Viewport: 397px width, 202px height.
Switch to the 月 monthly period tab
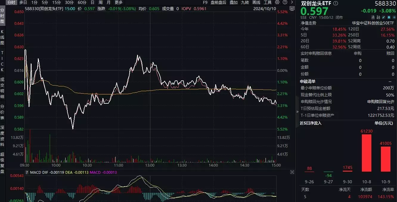108,2
